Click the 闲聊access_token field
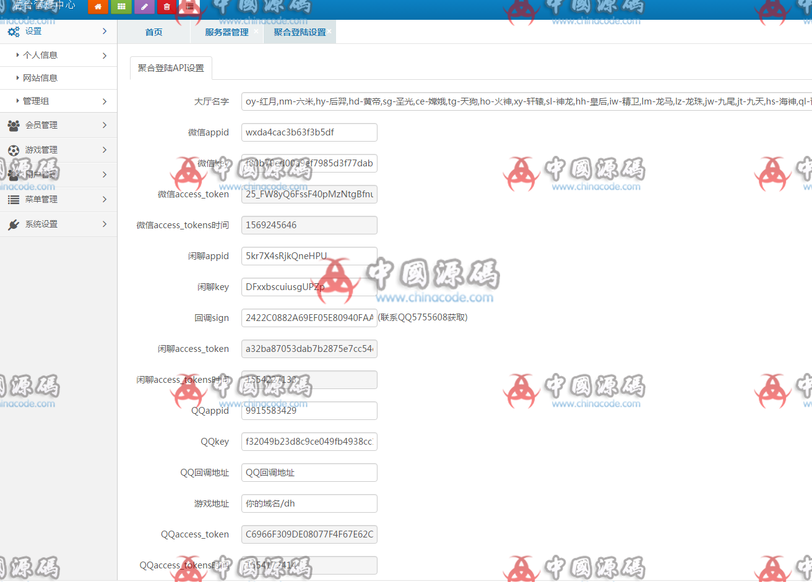The height and width of the screenshot is (582, 812). tap(309, 349)
